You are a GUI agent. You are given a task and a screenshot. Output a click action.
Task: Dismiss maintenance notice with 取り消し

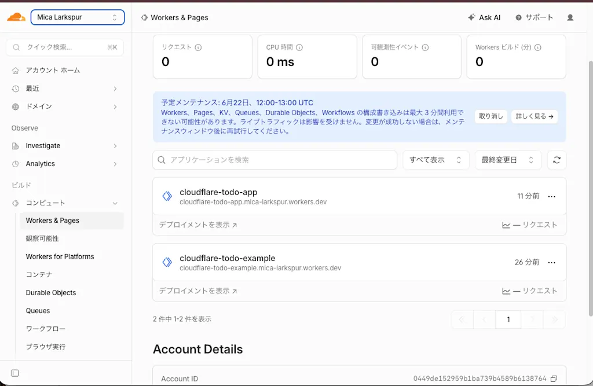[x=491, y=116]
